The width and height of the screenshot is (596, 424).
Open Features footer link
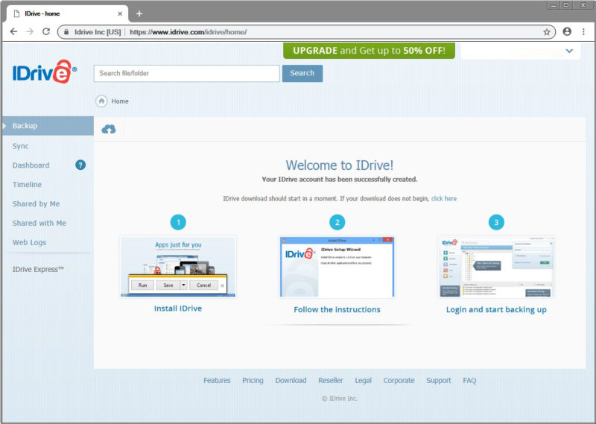(x=217, y=380)
